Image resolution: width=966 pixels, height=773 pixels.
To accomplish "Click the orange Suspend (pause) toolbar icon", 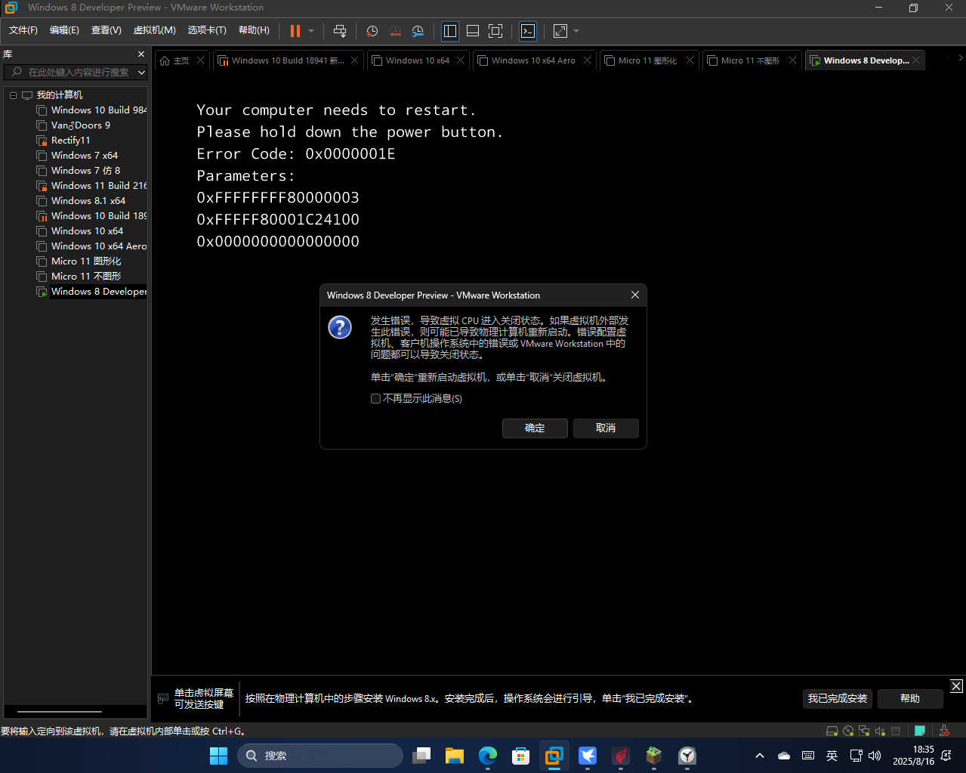I will tap(295, 31).
